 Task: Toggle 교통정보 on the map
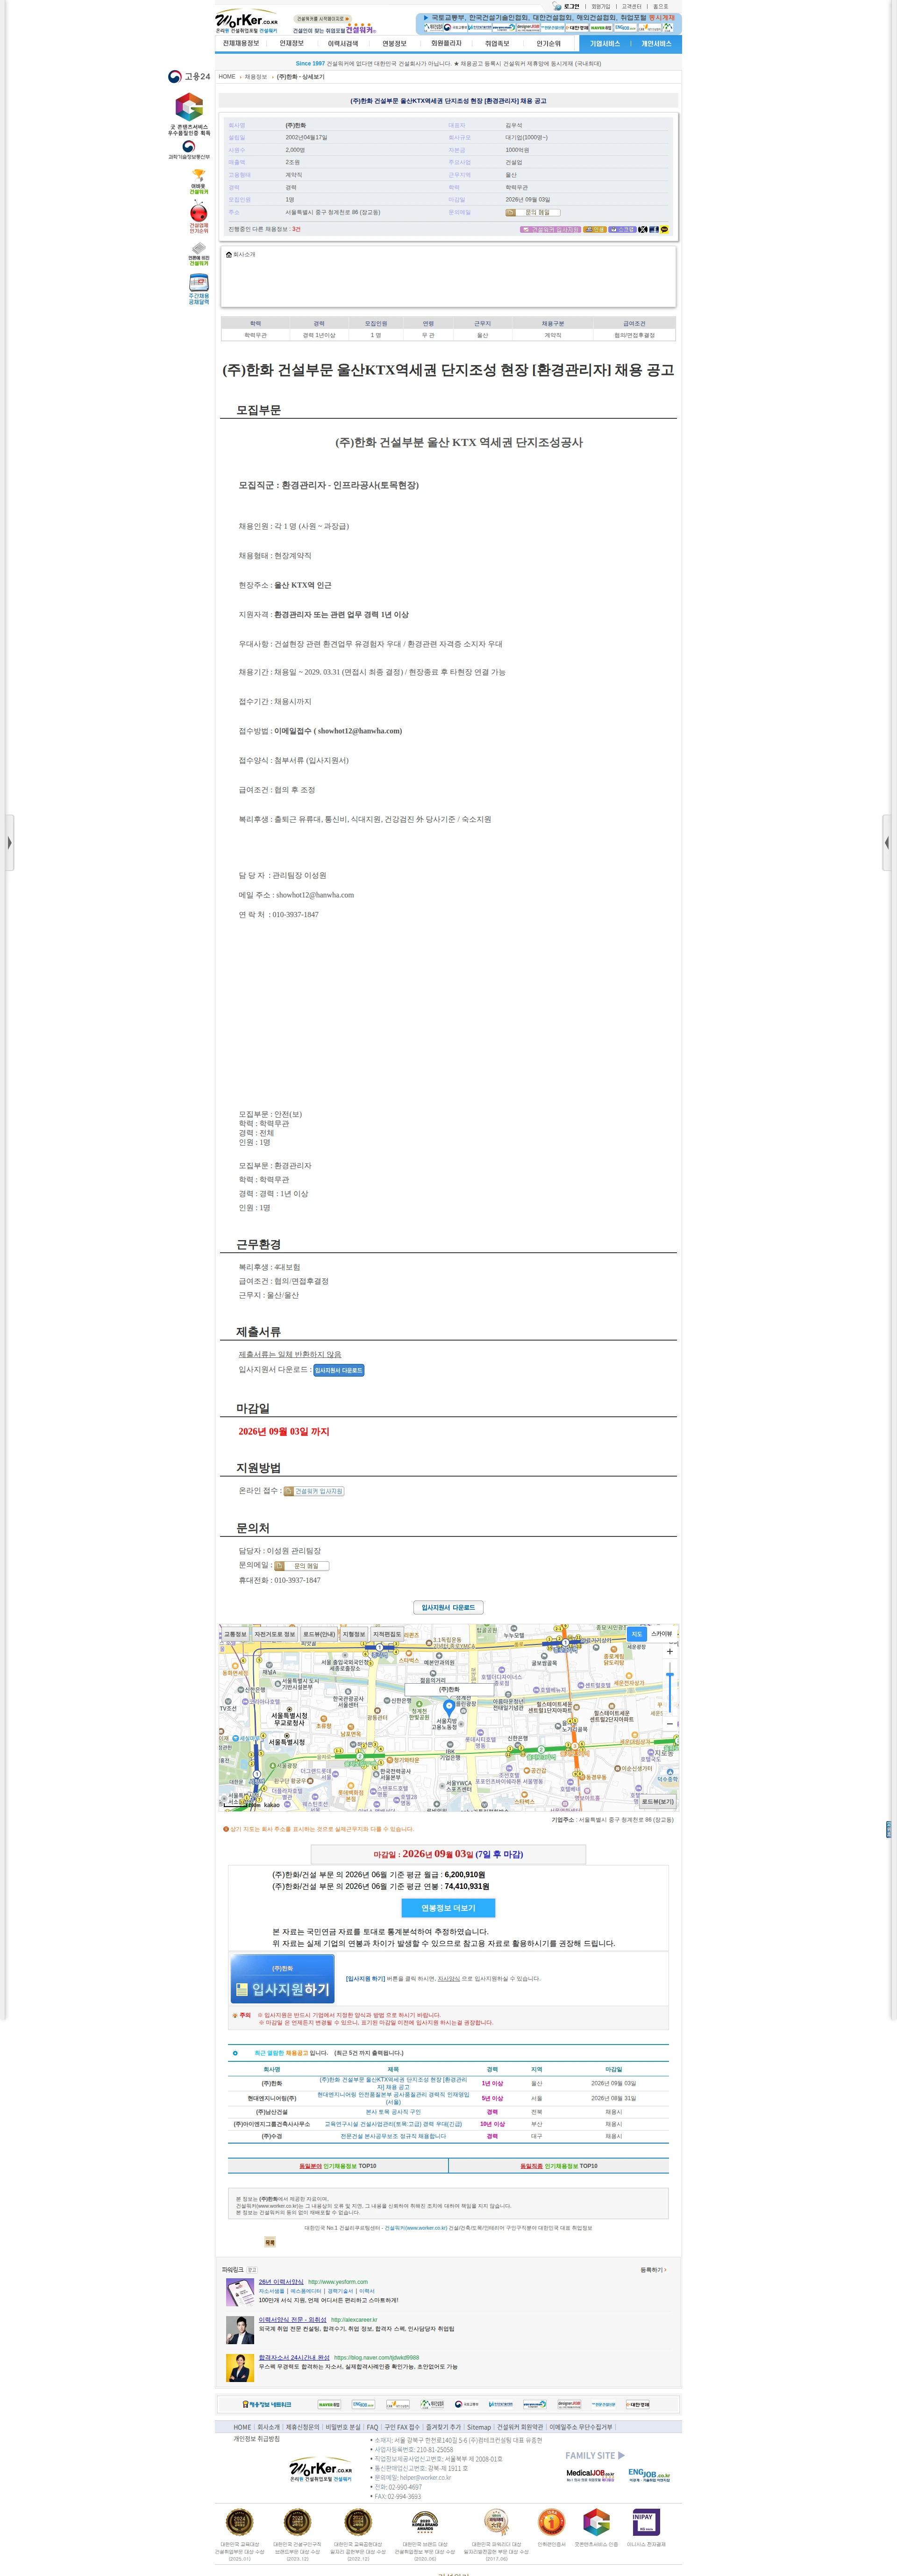pyautogui.click(x=235, y=1634)
